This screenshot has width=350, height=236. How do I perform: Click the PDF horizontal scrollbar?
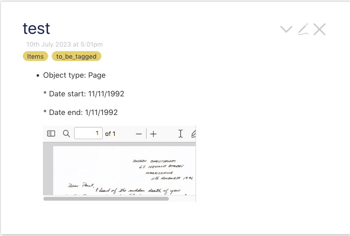(106, 199)
